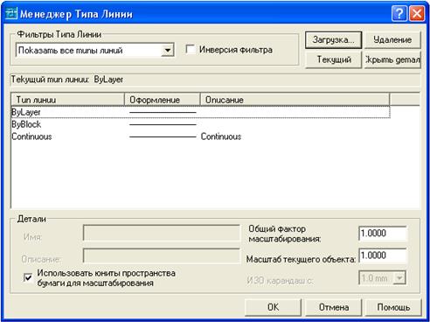Screen dimensions: 430x322
Task: Click the Помощь button
Action: tap(393, 307)
